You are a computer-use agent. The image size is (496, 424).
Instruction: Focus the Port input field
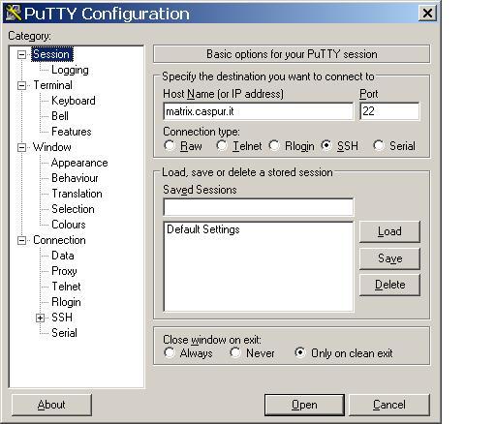coord(389,111)
